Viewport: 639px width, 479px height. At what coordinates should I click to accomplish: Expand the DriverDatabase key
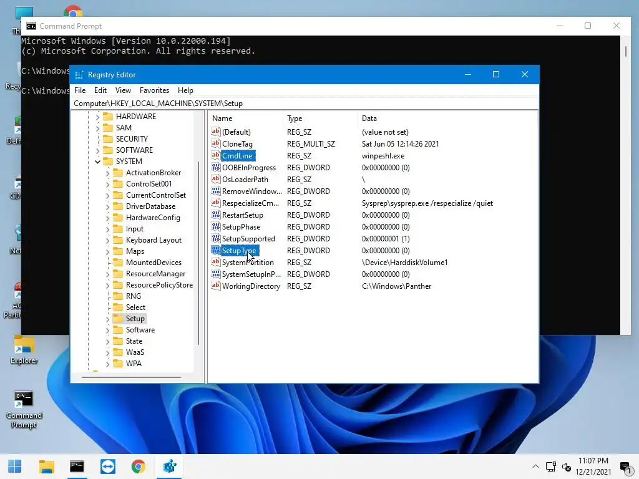107,207
